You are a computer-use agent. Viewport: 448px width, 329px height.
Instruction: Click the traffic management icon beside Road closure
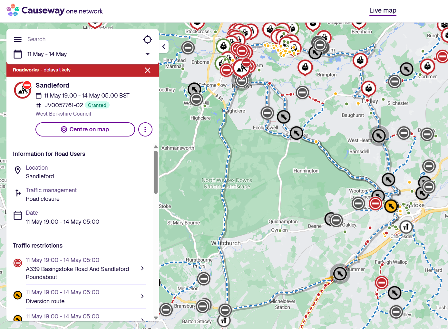point(18,193)
